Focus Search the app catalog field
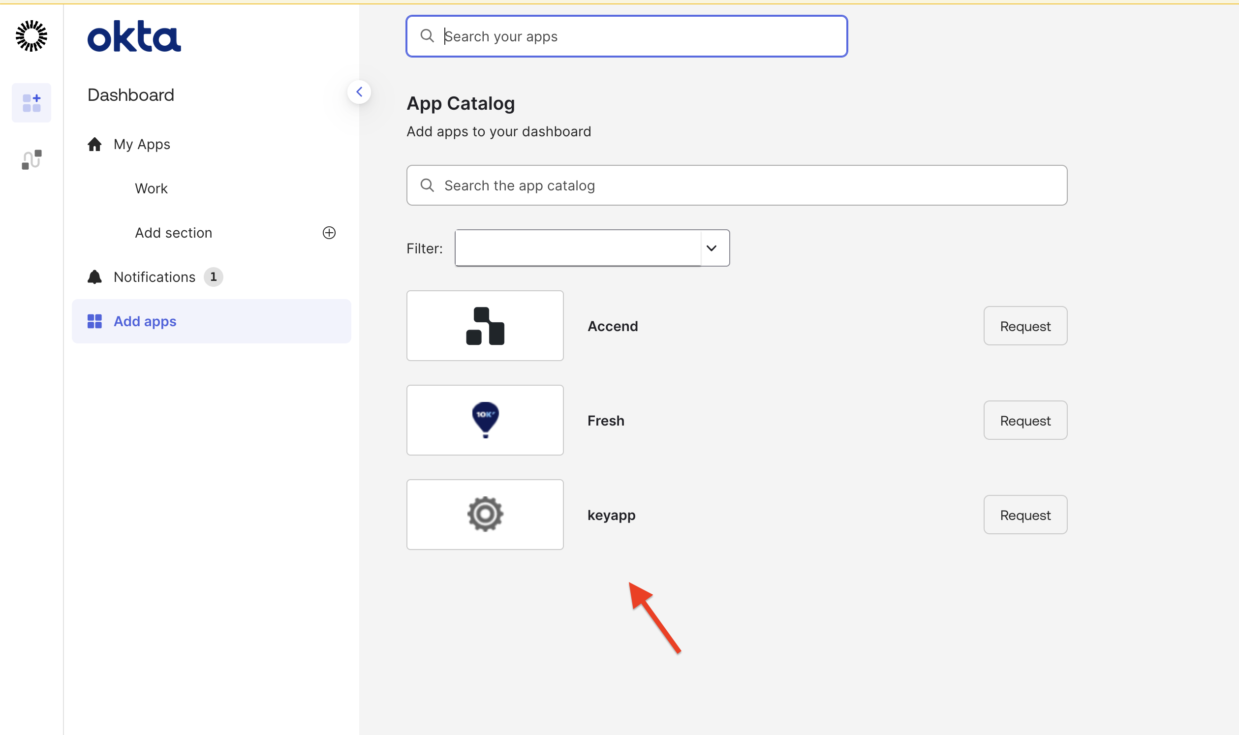1239x735 pixels. (x=737, y=185)
